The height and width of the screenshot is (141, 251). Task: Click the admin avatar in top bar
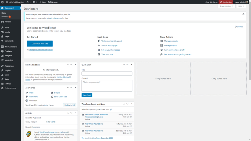[247, 2]
